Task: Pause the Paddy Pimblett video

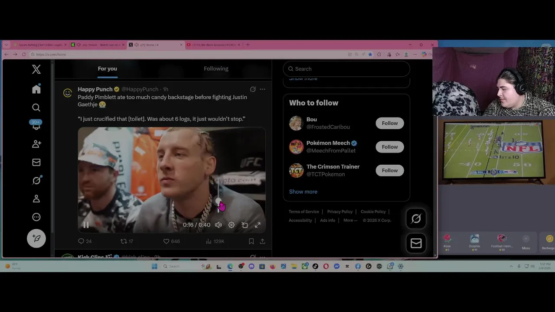Action: point(86,225)
